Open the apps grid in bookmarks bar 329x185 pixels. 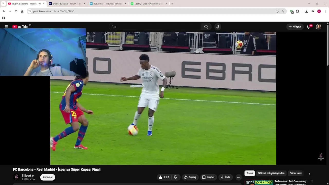(3, 18)
